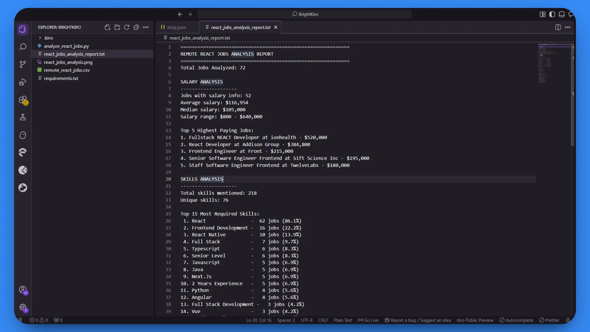Image resolution: width=590 pixels, height=332 pixels.
Task: Open Explorer more actions menu
Action: pyautogui.click(x=146, y=27)
